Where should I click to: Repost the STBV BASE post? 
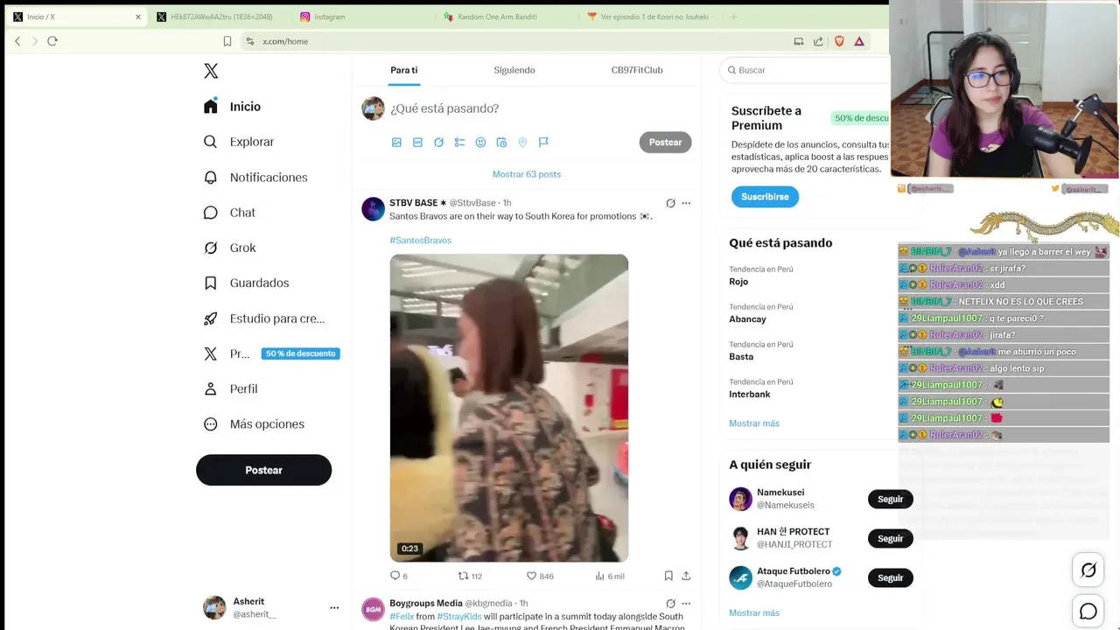(x=470, y=576)
